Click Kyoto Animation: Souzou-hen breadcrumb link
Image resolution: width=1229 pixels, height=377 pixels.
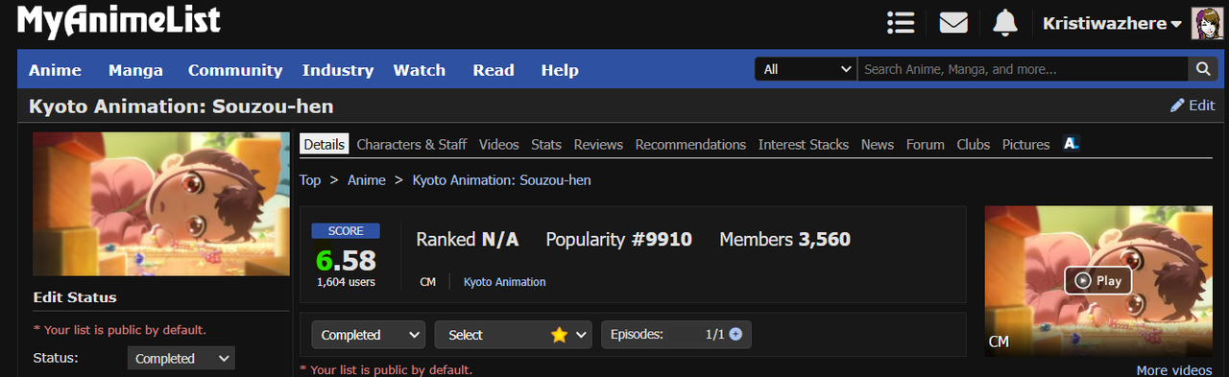(502, 179)
